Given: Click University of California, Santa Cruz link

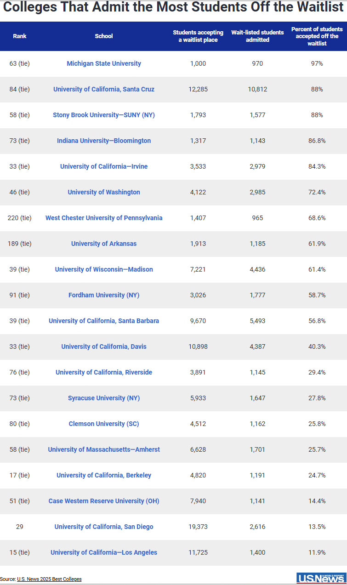Looking at the screenshot, I should coord(104,89).
